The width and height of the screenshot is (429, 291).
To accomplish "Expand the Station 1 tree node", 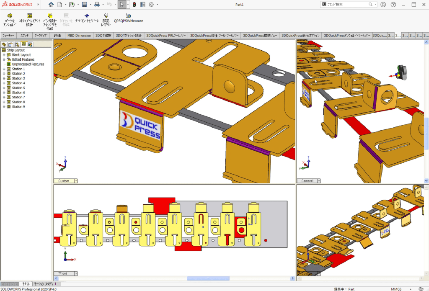I will [x=4, y=69].
